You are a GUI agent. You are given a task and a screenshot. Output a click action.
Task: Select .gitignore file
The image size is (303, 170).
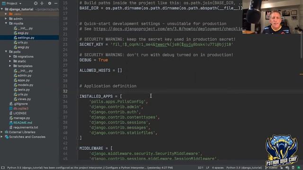(x=20, y=104)
